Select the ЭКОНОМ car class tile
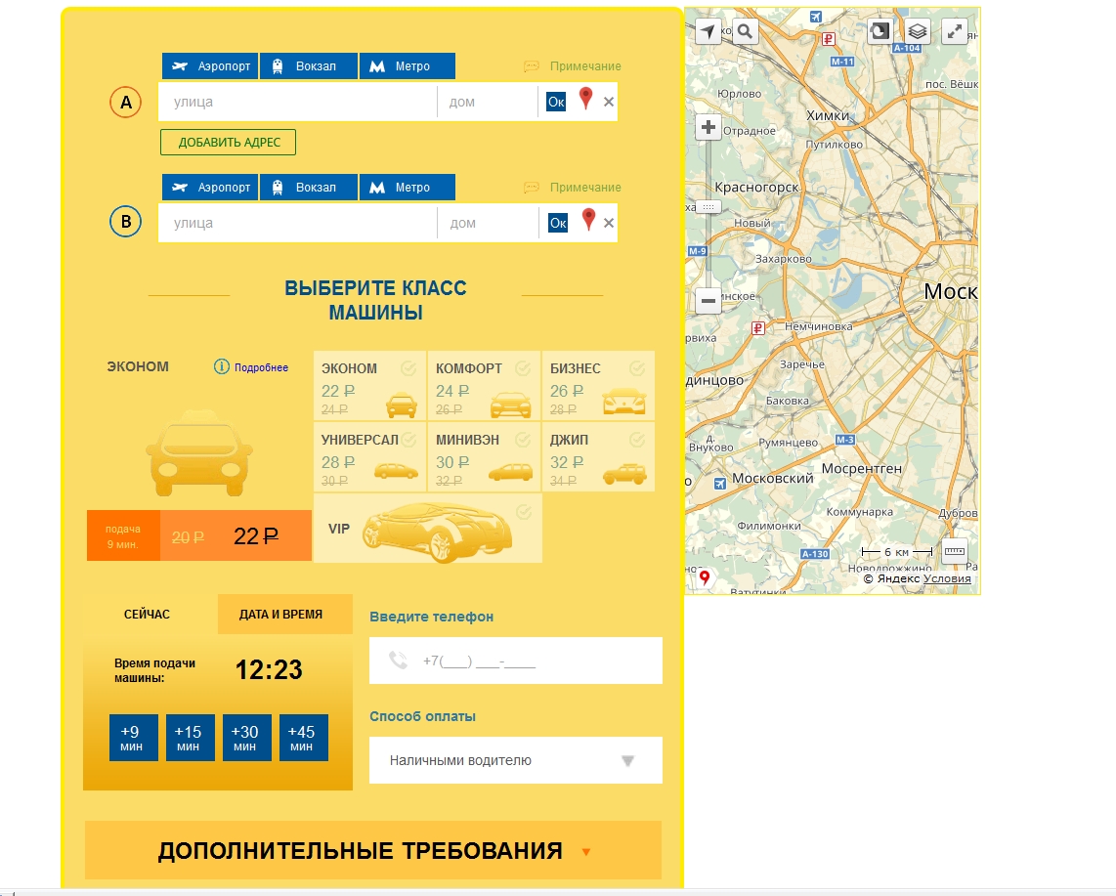Screen dimensions: 1116x896 point(369,385)
